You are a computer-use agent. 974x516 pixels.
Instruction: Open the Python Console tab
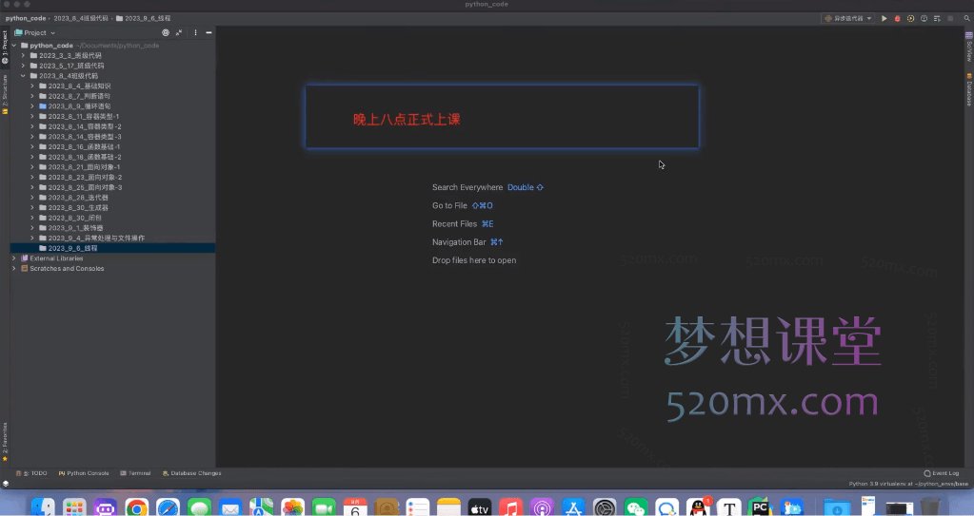coord(84,473)
